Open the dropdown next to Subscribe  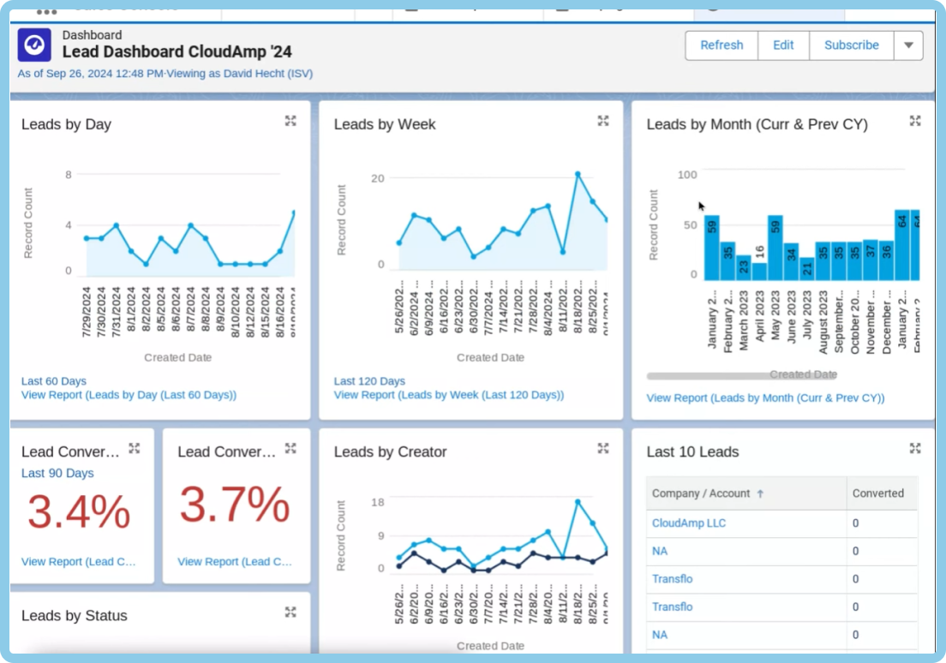(x=908, y=45)
